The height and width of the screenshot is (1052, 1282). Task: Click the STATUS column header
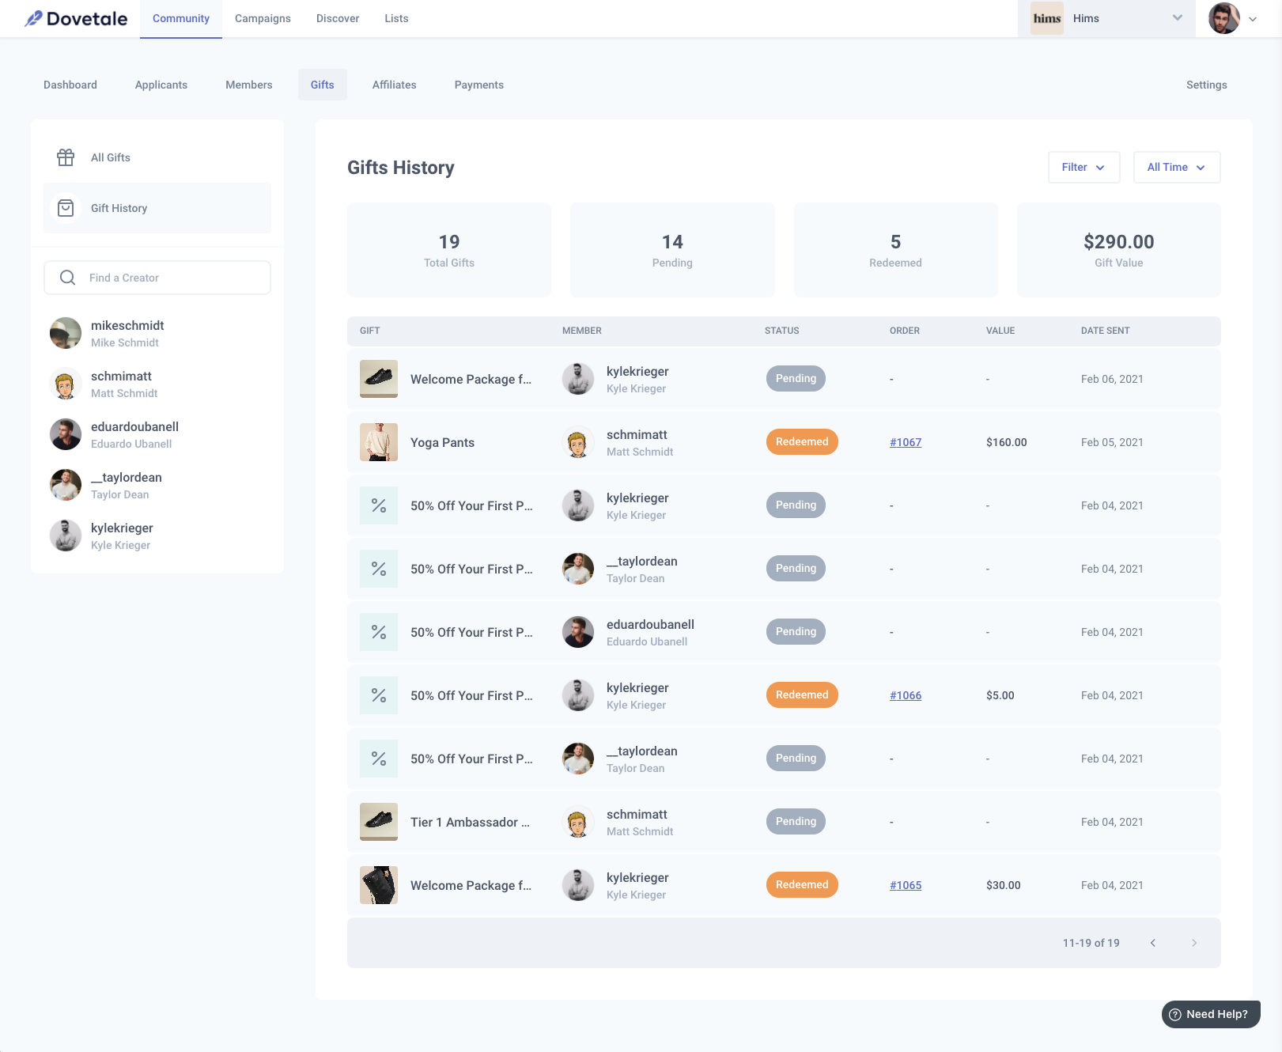pos(781,331)
